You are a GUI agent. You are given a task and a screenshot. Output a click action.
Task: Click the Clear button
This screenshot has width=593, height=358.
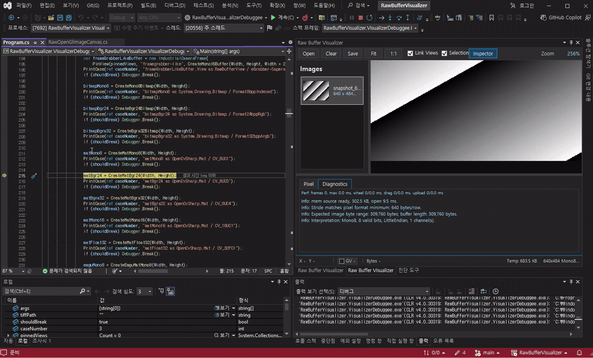point(331,53)
